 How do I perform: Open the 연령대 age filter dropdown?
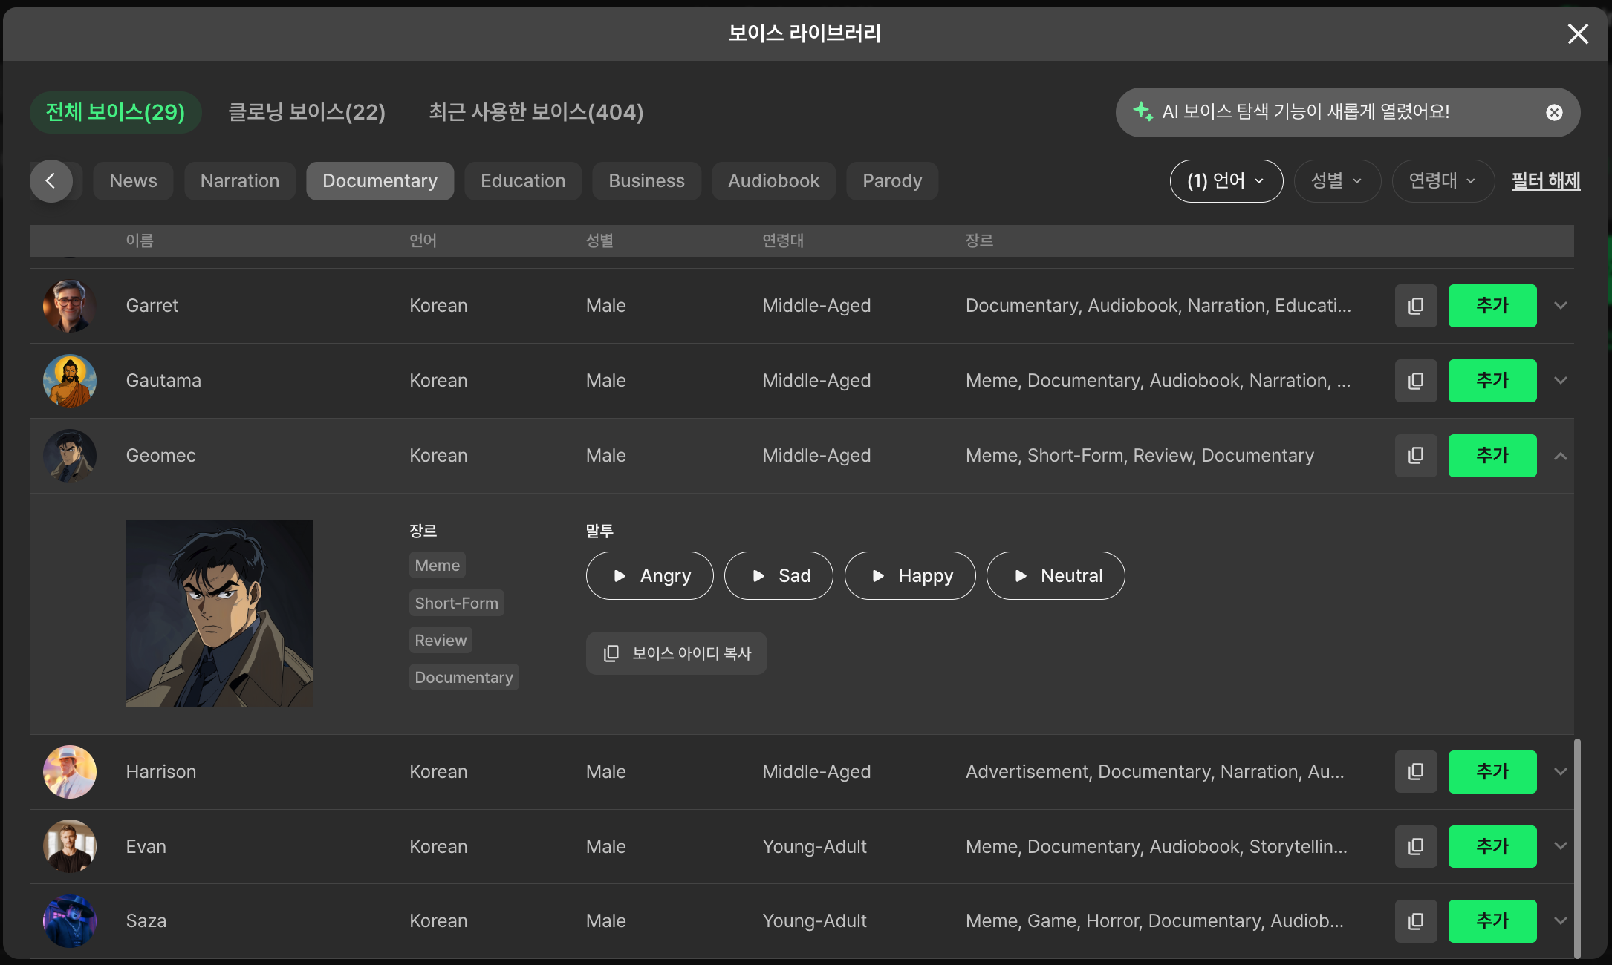pyautogui.click(x=1442, y=181)
